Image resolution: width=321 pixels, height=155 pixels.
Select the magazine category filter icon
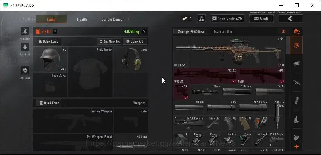pos(296,101)
